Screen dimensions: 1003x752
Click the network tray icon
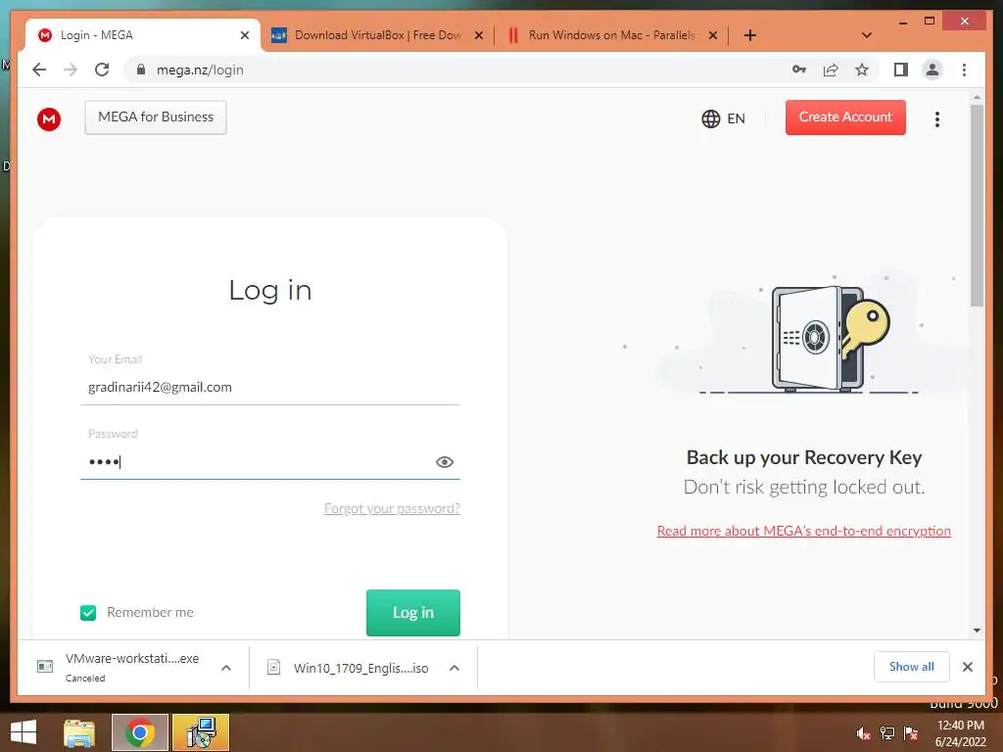(x=887, y=733)
